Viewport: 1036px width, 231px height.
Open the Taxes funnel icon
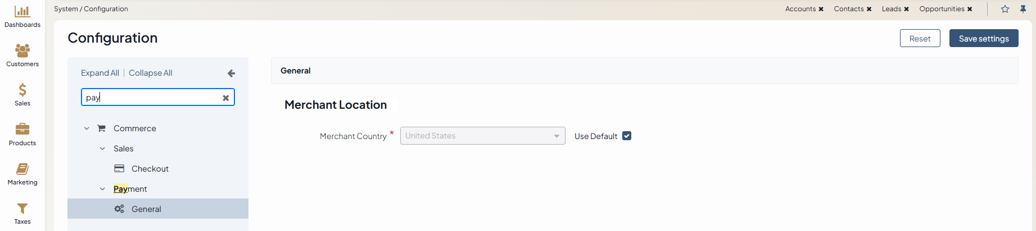click(x=22, y=209)
